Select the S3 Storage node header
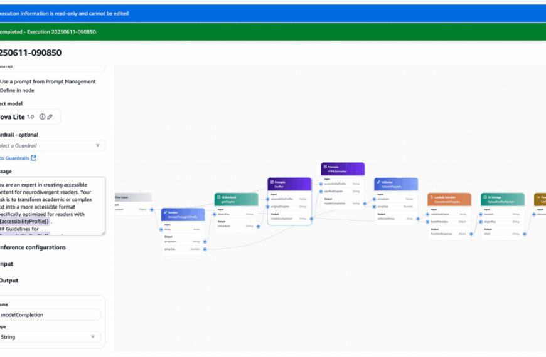This screenshot has width=546, height=357. (x=503, y=199)
